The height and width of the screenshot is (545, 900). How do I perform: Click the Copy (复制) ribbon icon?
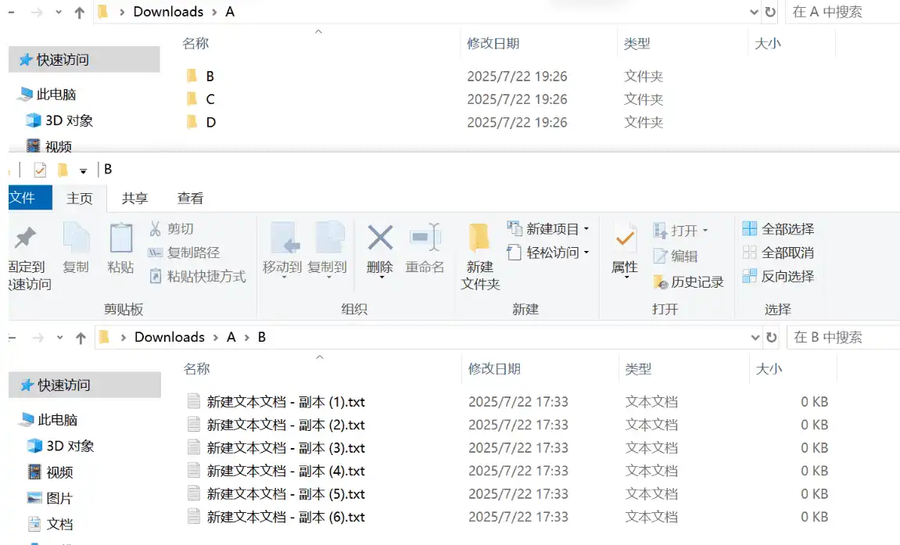pyautogui.click(x=76, y=238)
